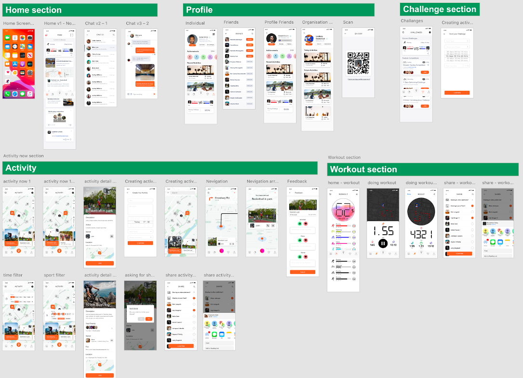523x378 pixels.
Task: Tap the Weather app icon on Home Screen
Action: tap(30, 46)
